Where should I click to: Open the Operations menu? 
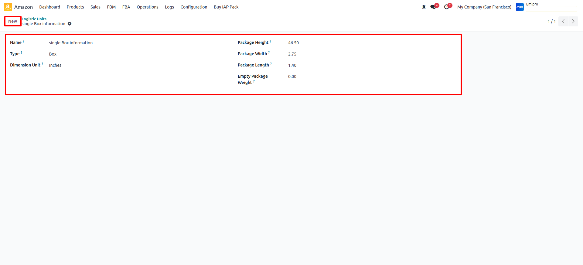147,7
